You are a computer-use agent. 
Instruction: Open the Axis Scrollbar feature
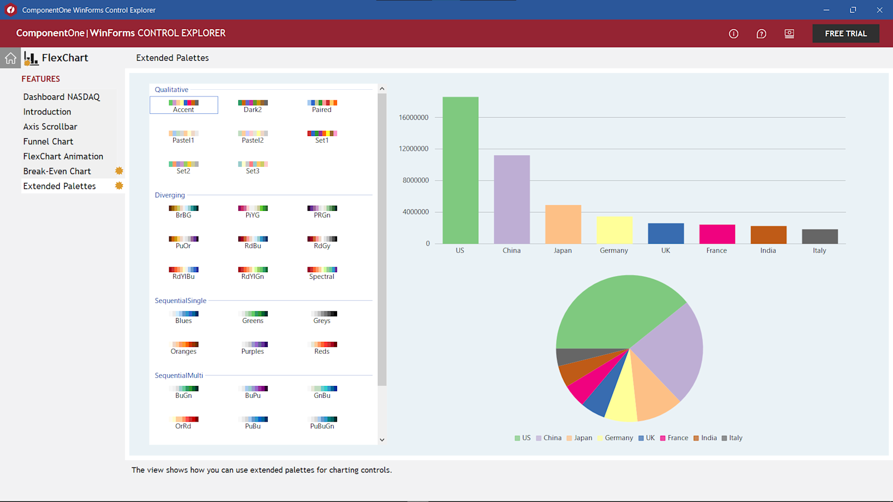point(50,127)
